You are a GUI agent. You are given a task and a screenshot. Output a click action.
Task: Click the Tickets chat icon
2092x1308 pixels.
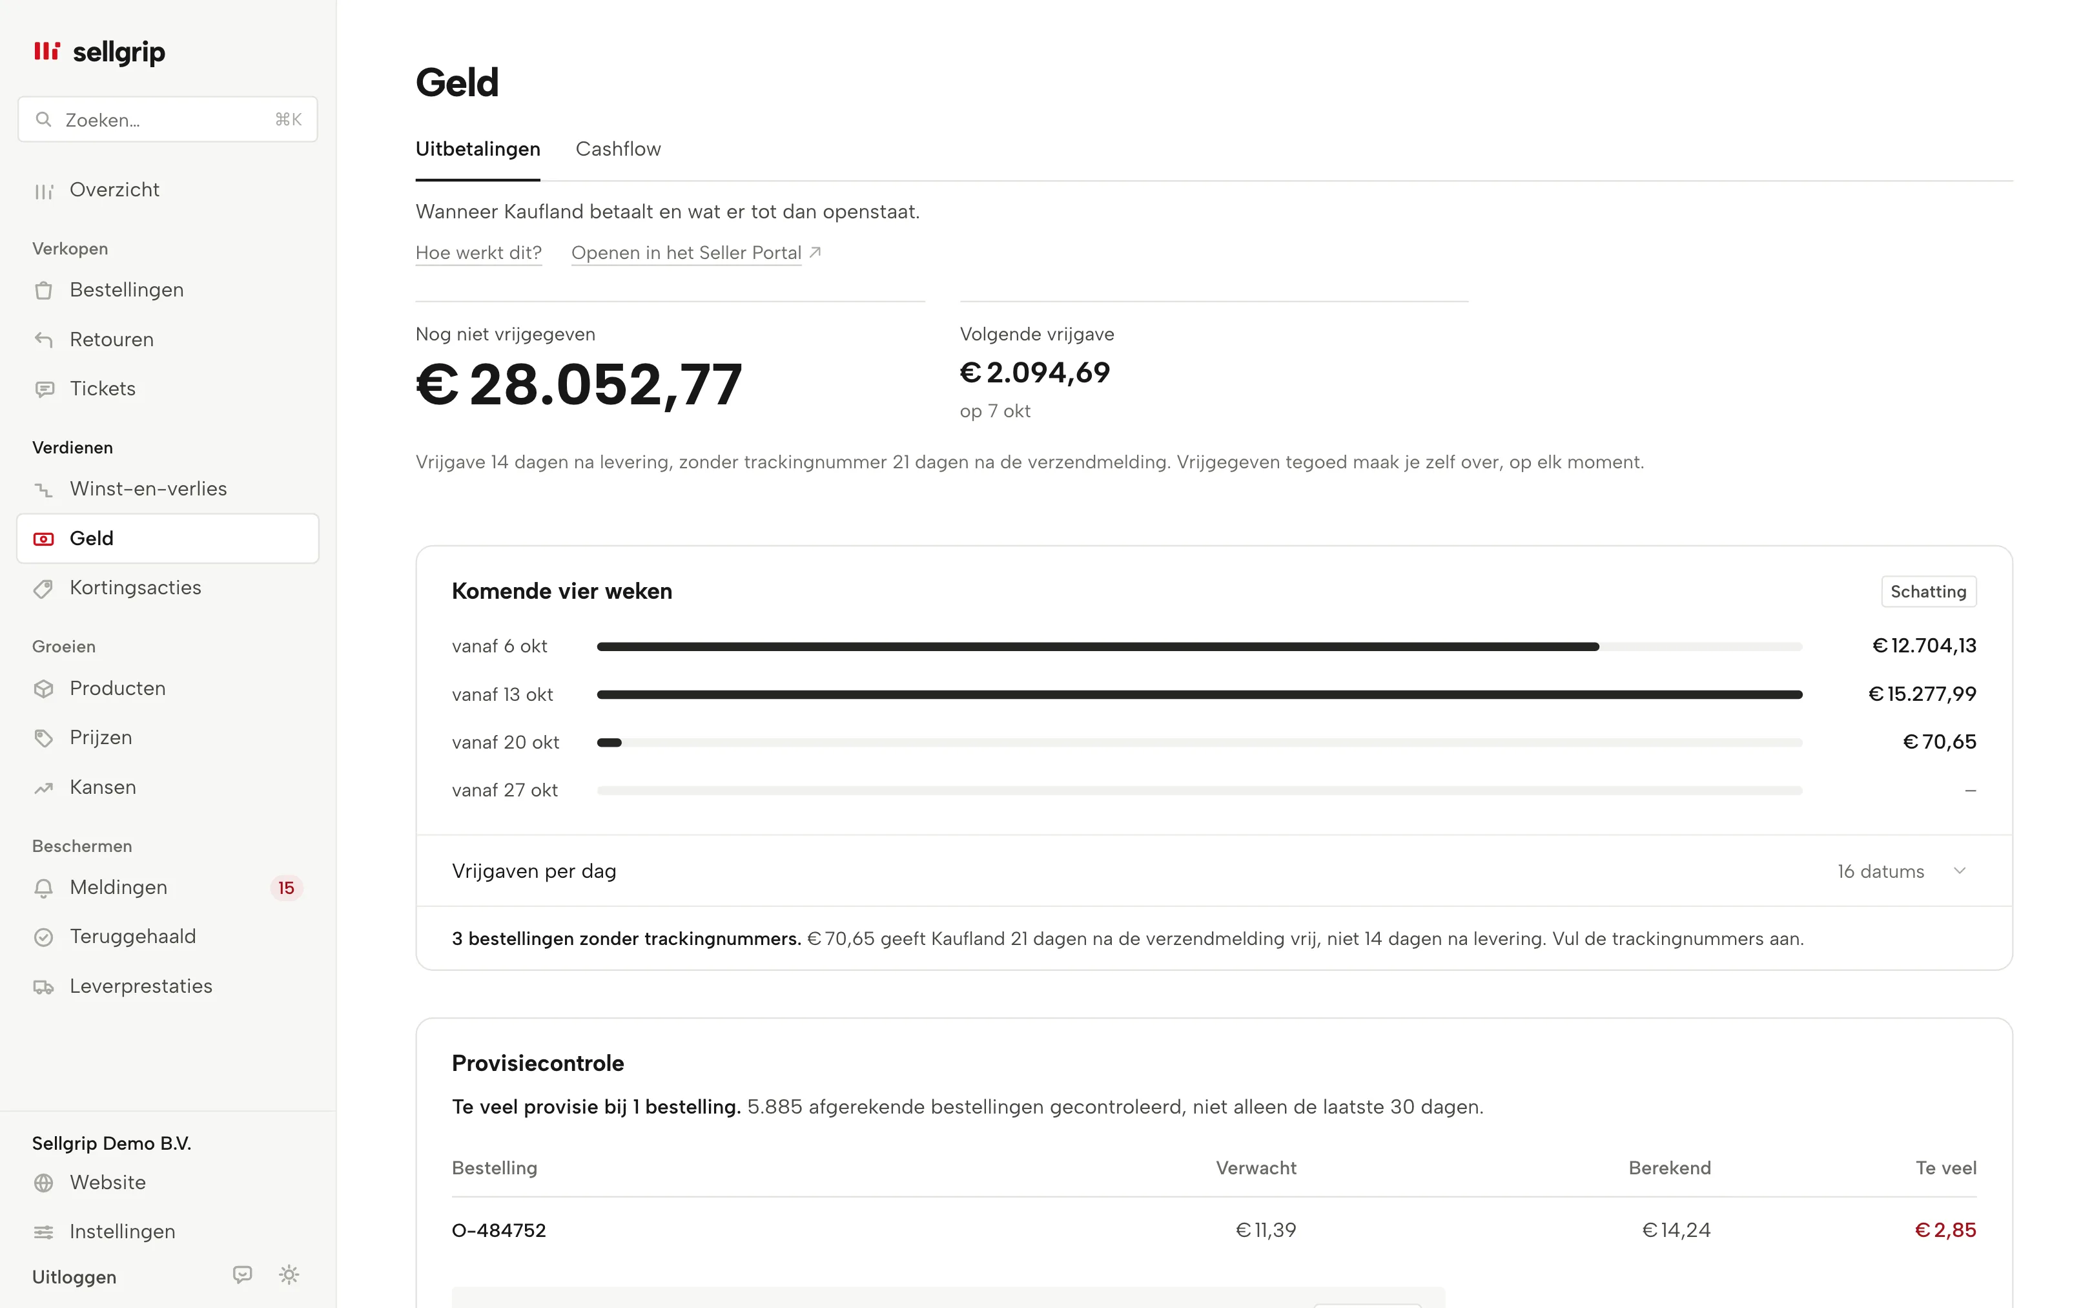click(x=43, y=389)
